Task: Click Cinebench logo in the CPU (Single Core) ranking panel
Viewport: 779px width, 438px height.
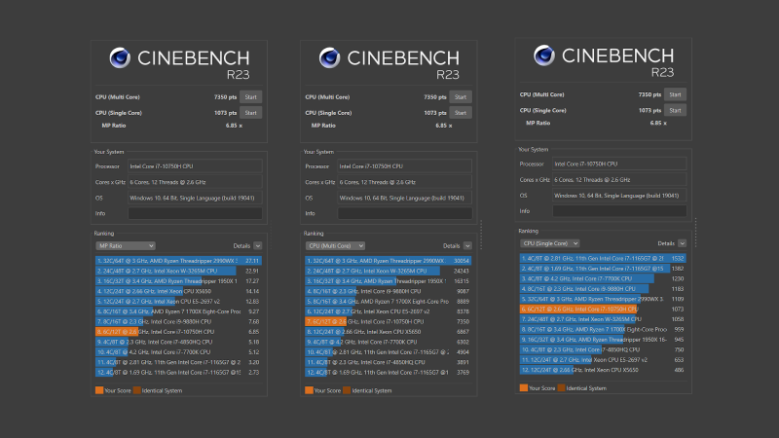Action: click(544, 55)
